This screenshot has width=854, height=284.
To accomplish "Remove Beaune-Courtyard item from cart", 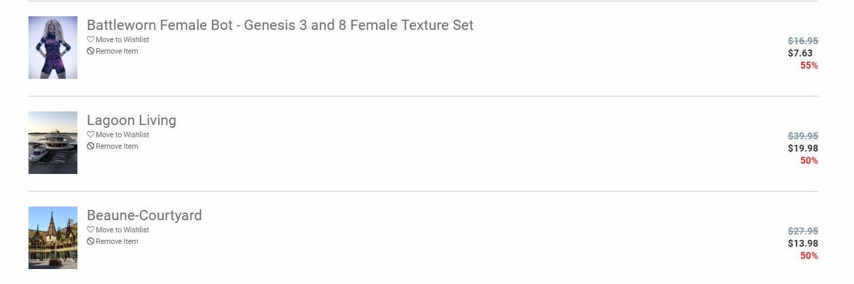I will pos(117,242).
